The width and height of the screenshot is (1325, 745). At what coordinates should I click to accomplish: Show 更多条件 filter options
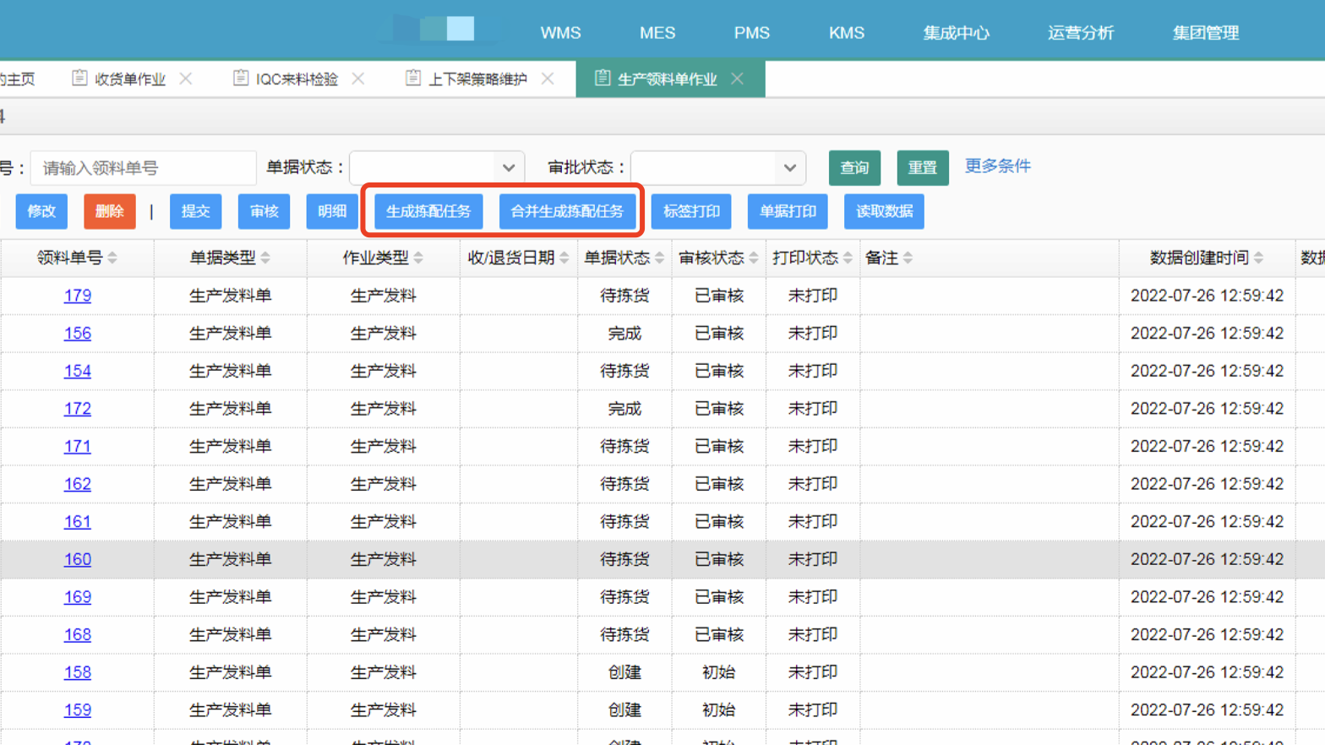(x=997, y=166)
